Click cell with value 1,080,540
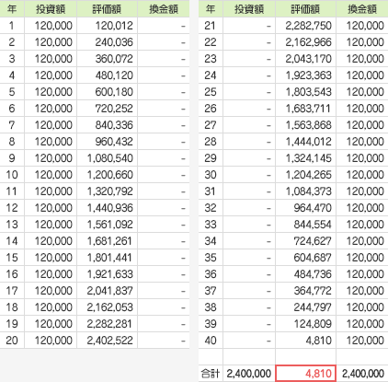 (x=108, y=158)
